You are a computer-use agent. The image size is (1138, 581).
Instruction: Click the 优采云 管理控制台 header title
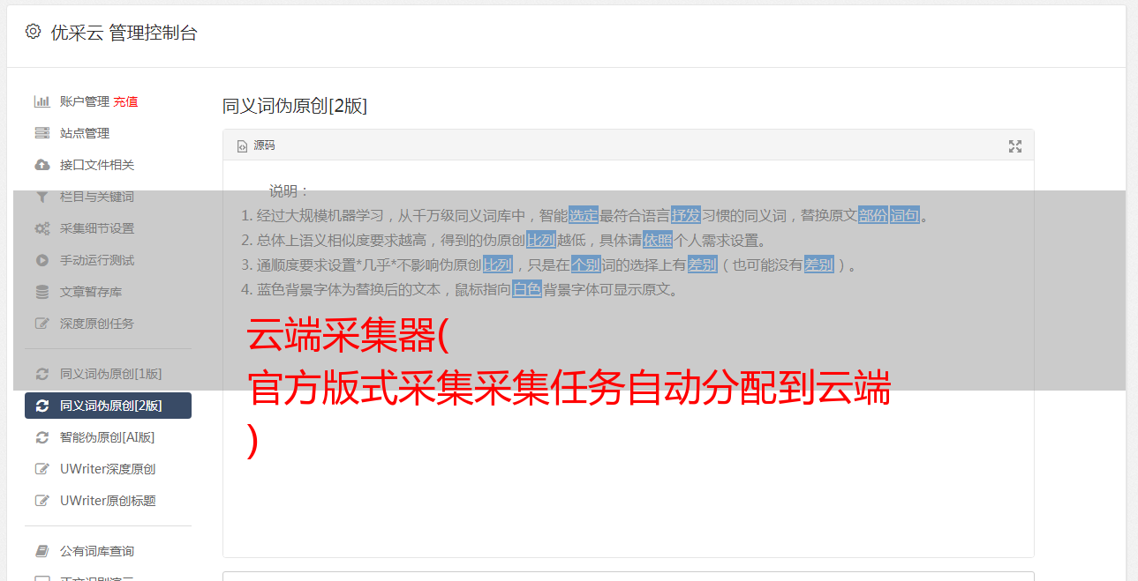click(x=124, y=33)
